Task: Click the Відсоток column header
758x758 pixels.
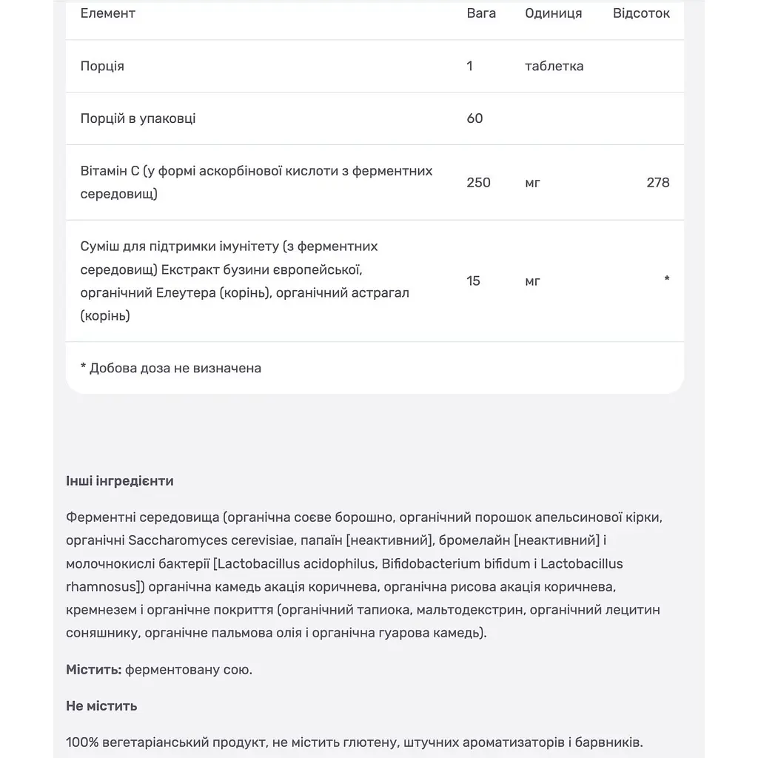Action: 641,13
